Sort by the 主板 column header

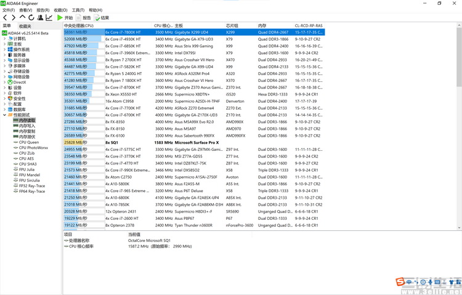click(199, 26)
